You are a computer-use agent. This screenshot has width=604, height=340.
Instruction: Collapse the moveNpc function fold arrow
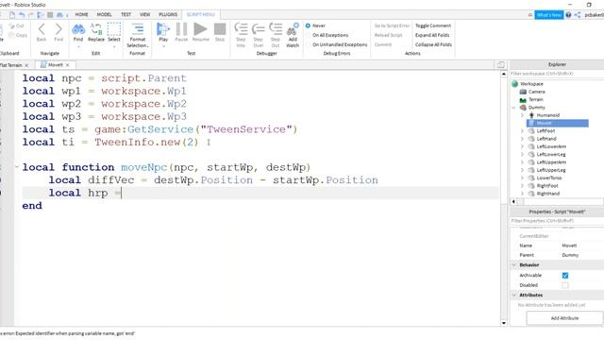tap(17, 167)
